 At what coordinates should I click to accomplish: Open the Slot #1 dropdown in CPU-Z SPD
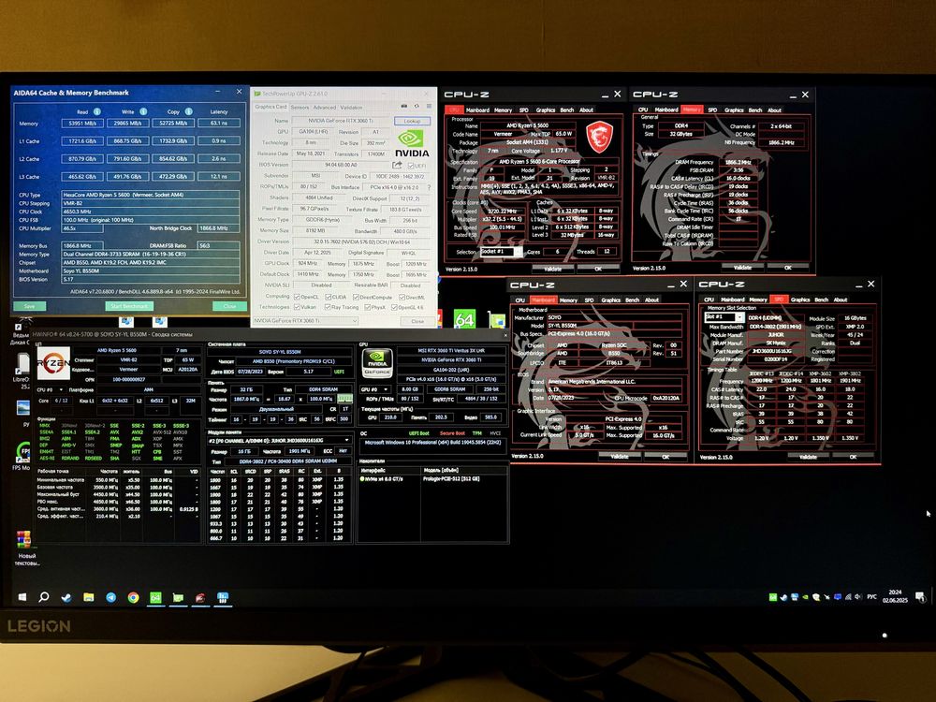(x=724, y=317)
